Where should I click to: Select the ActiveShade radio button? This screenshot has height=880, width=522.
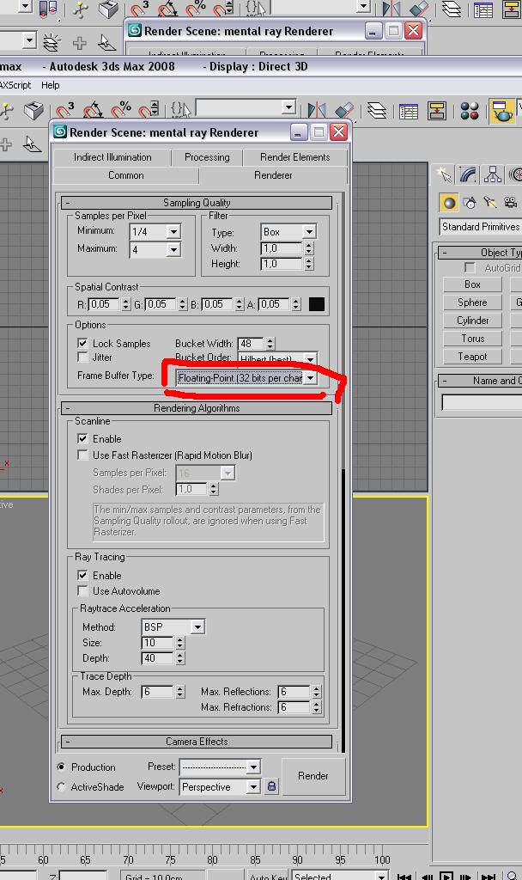tap(61, 786)
